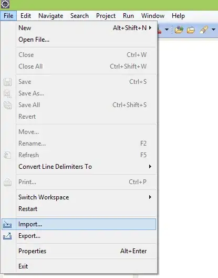Expand the New submenu arrow

150,28
